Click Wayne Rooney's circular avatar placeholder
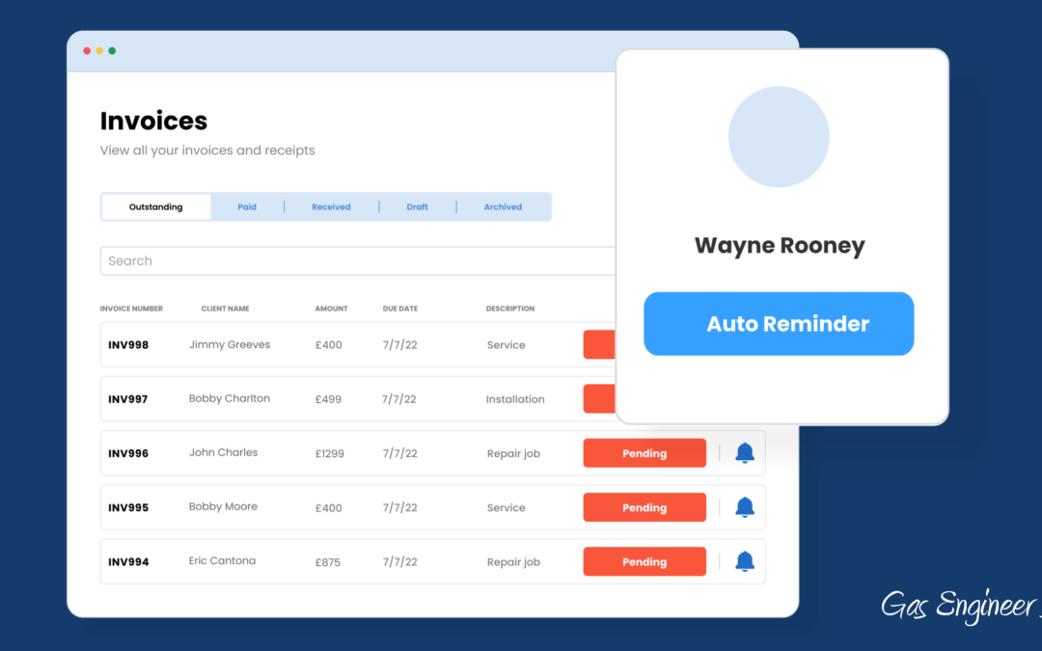The height and width of the screenshot is (651, 1042). tap(779, 136)
